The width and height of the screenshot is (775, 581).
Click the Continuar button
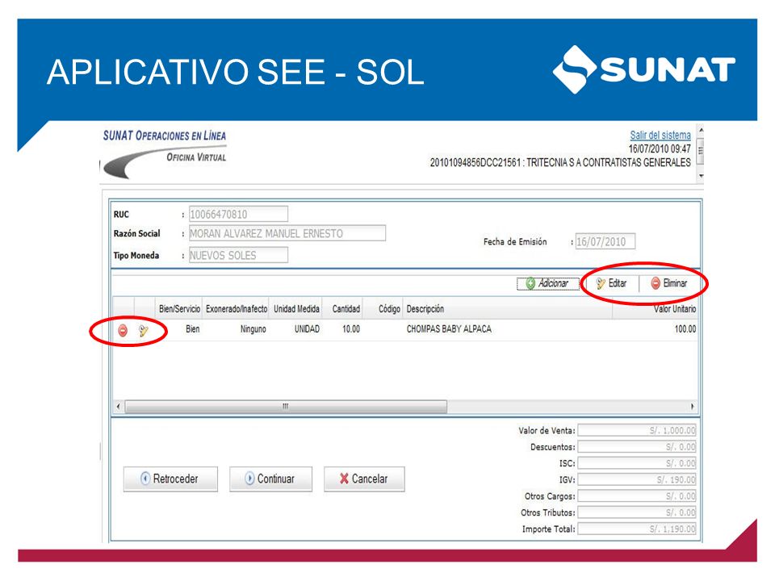coord(270,479)
